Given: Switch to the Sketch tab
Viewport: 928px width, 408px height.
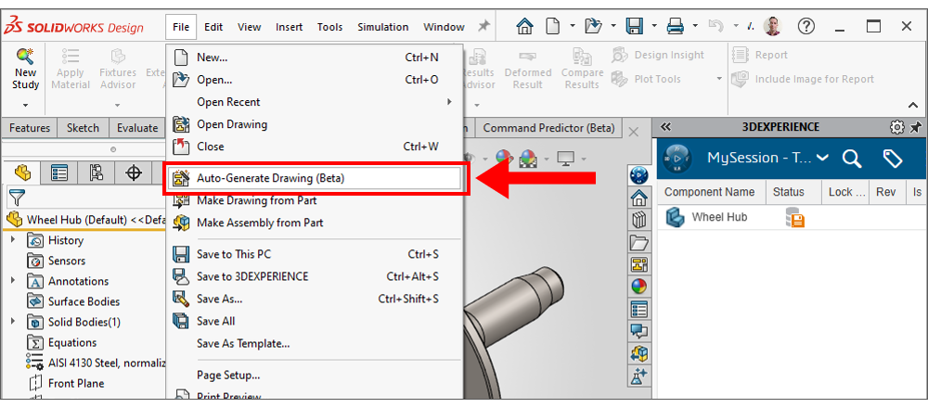Looking at the screenshot, I should click(83, 128).
